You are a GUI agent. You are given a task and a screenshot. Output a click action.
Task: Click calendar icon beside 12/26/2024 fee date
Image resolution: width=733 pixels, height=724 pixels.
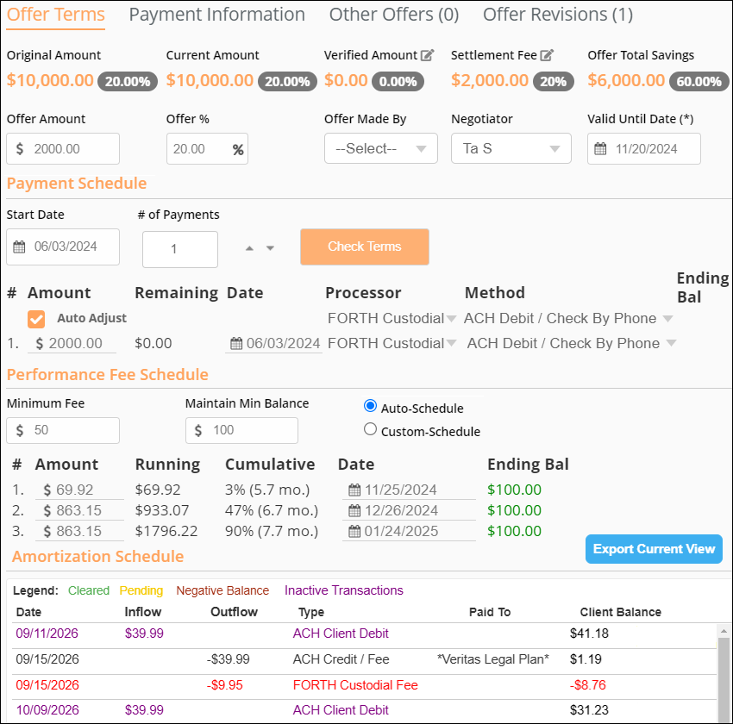pyautogui.click(x=354, y=510)
